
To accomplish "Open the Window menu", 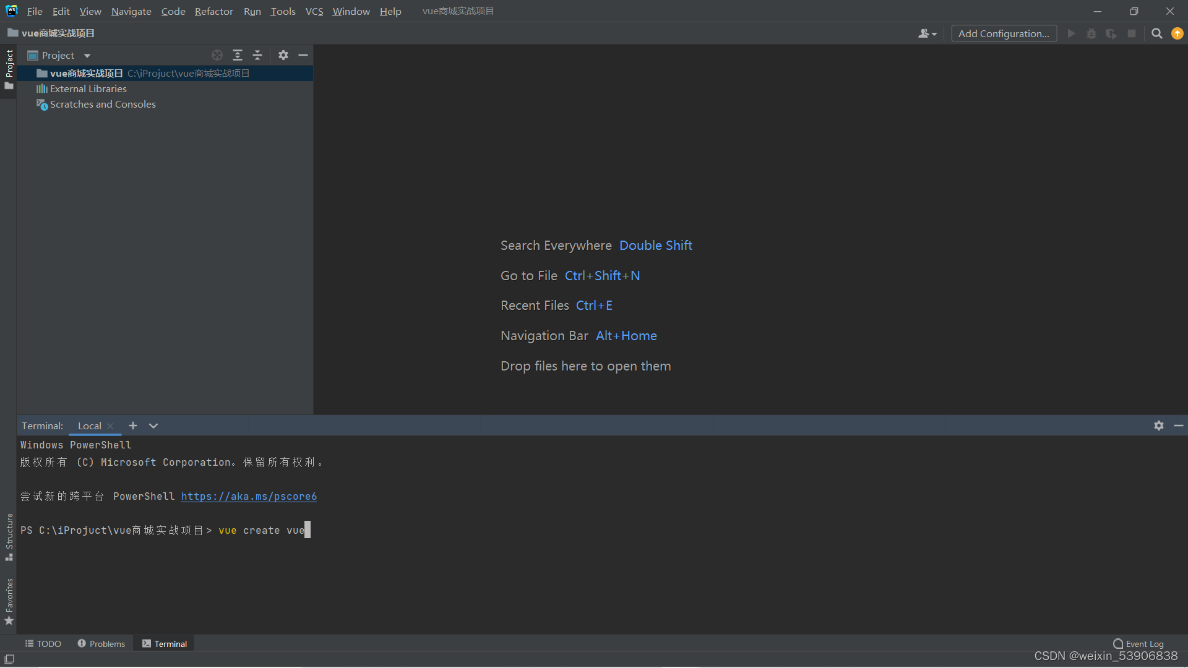I will pos(351,11).
